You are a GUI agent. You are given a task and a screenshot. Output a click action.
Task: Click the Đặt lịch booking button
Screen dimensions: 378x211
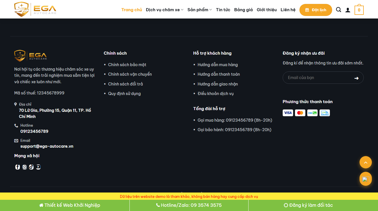[316, 10]
